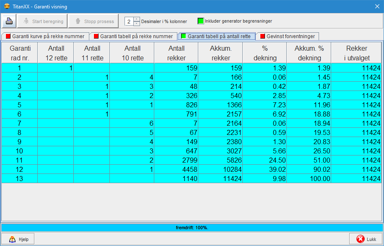The width and height of the screenshot is (384, 246).
Task: Click Akkum. % dekning value 4.73
Action: click(x=309, y=96)
